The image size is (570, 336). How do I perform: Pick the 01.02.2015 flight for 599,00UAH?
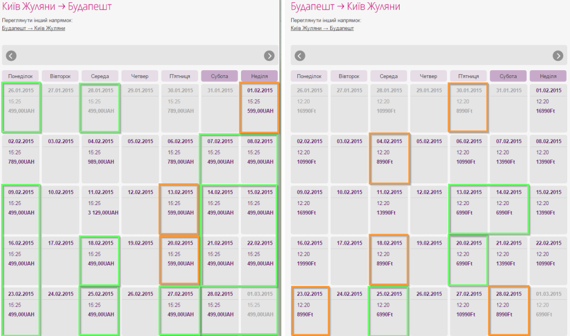click(x=259, y=108)
